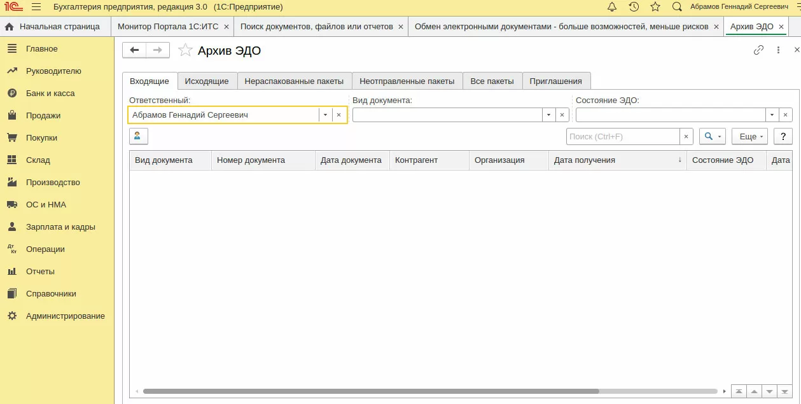The height and width of the screenshot is (404, 801).
Task: Navigate back with the left arrow button
Action: tap(134, 50)
